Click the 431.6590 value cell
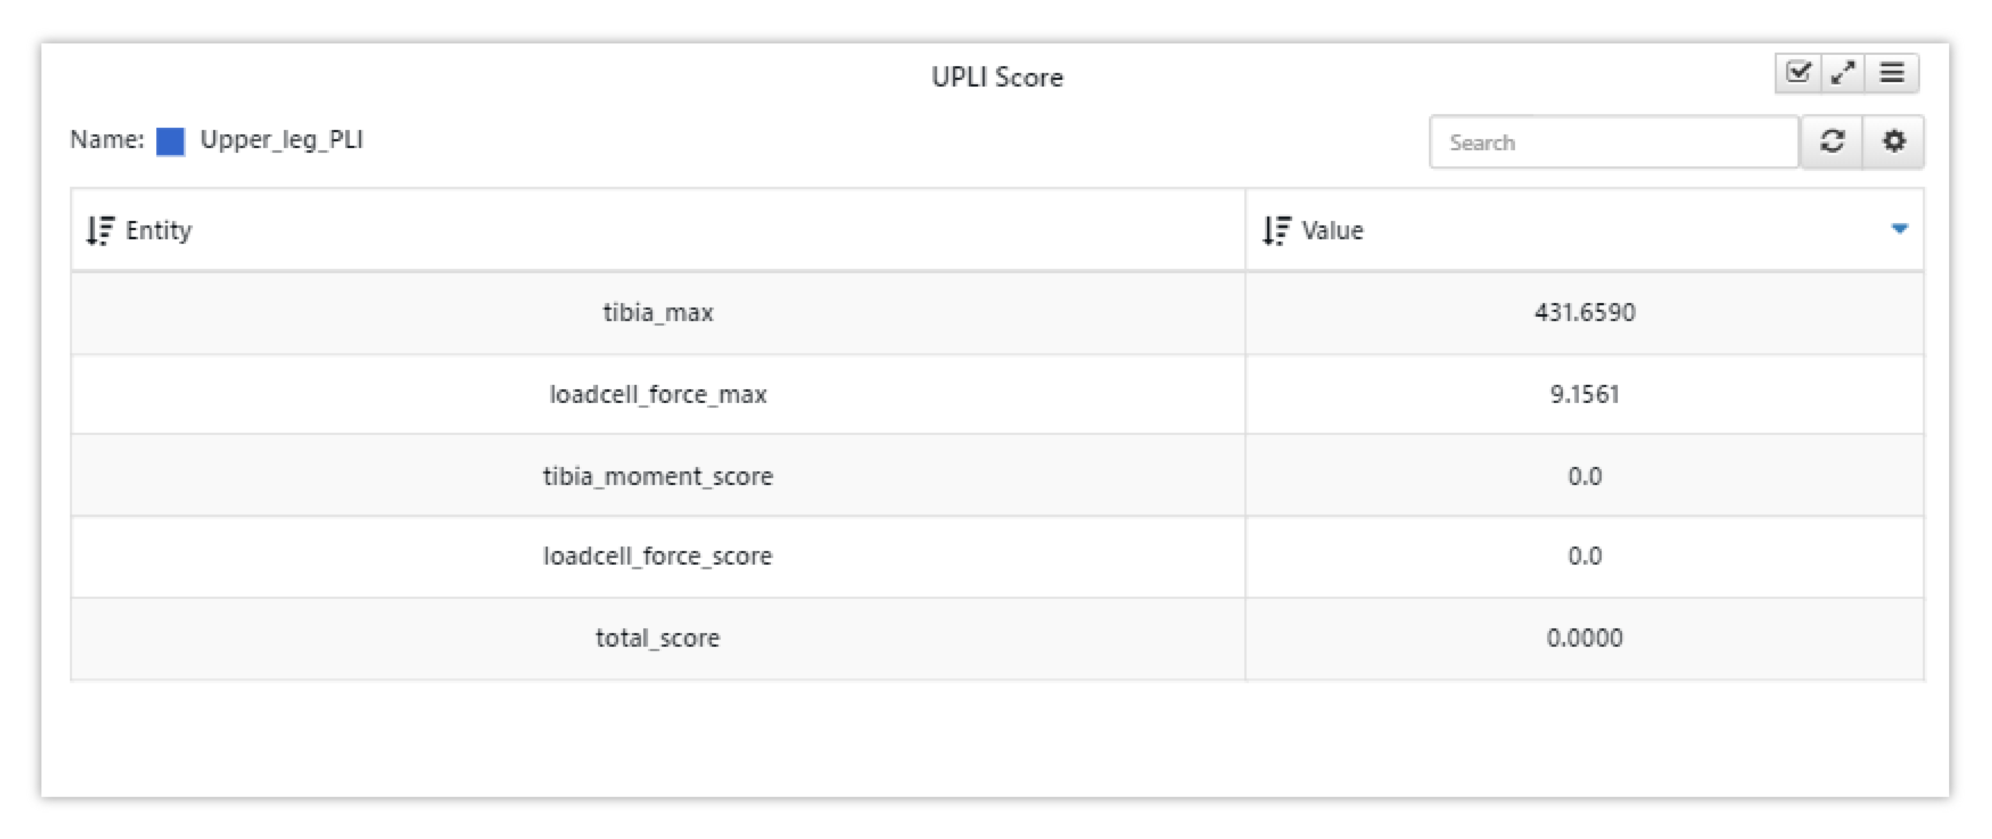 pyautogui.click(x=1584, y=313)
